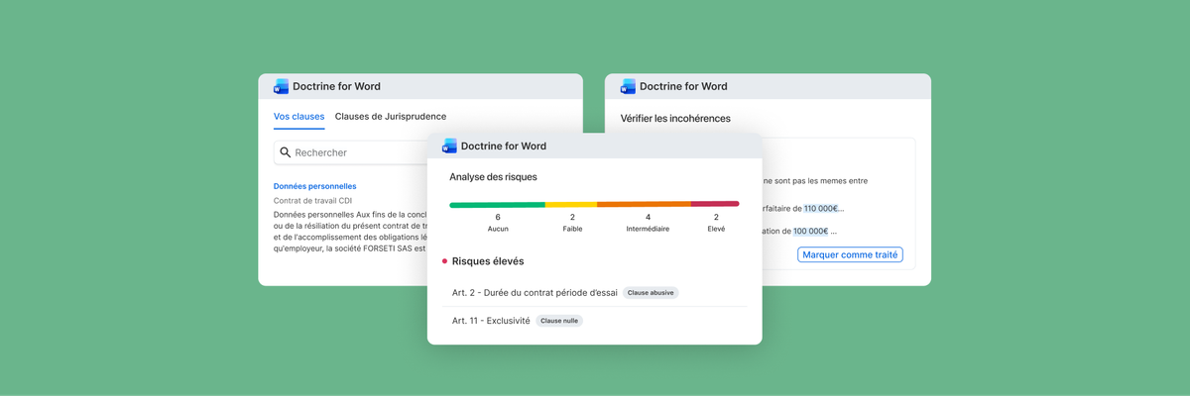The height and width of the screenshot is (396, 1190).
Task: Click Word icon in the Vos clauses panel header
Action: click(281, 86)
